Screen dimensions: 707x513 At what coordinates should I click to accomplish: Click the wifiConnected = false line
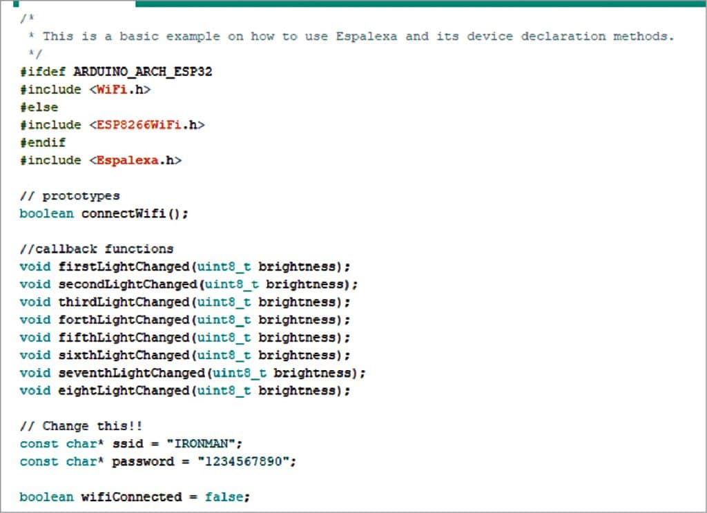pos(134,497)
